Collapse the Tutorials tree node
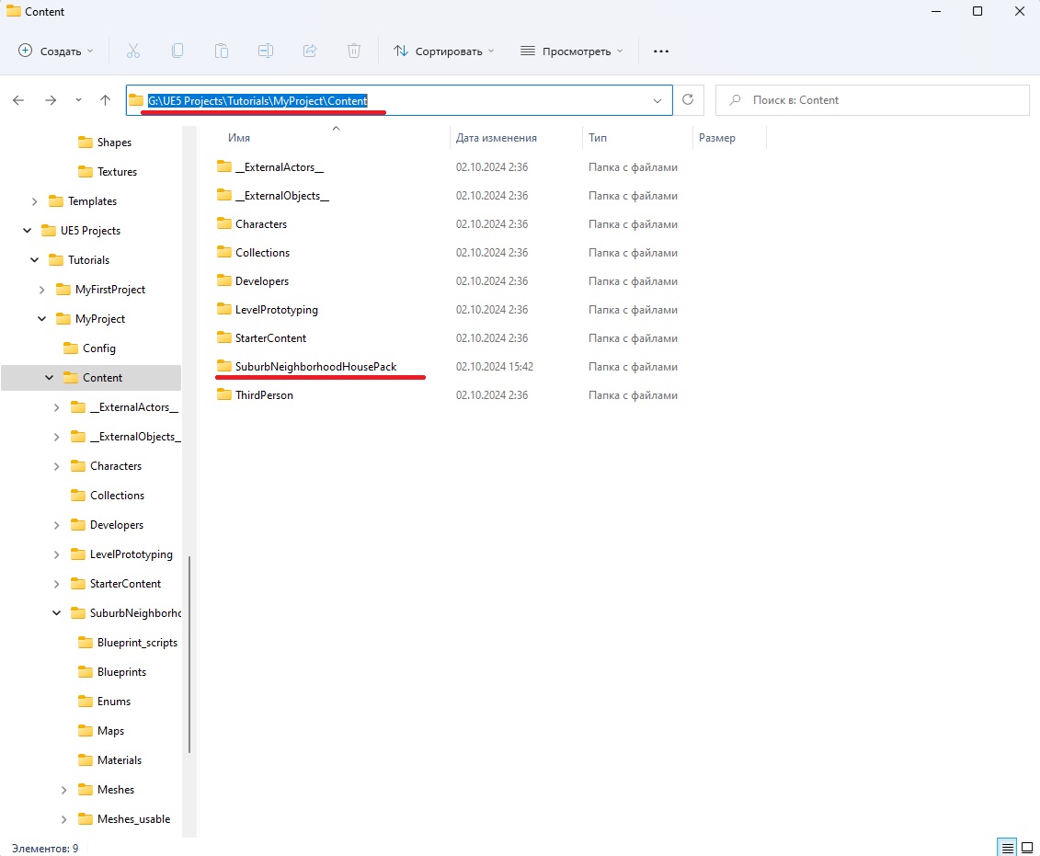 coord(35,260)
